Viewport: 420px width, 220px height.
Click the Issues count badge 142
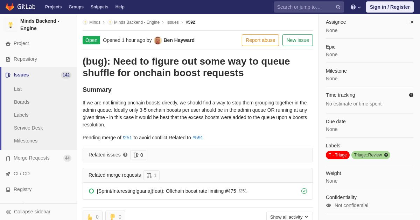[x=66, y=75]
